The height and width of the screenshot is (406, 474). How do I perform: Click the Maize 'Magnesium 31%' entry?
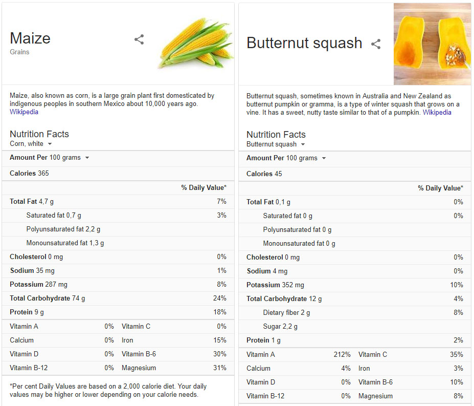click(x=174, y=368)
